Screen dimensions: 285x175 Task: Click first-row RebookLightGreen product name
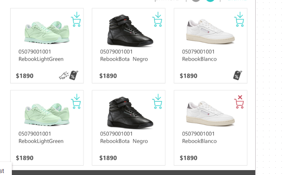tap(41, 59)
